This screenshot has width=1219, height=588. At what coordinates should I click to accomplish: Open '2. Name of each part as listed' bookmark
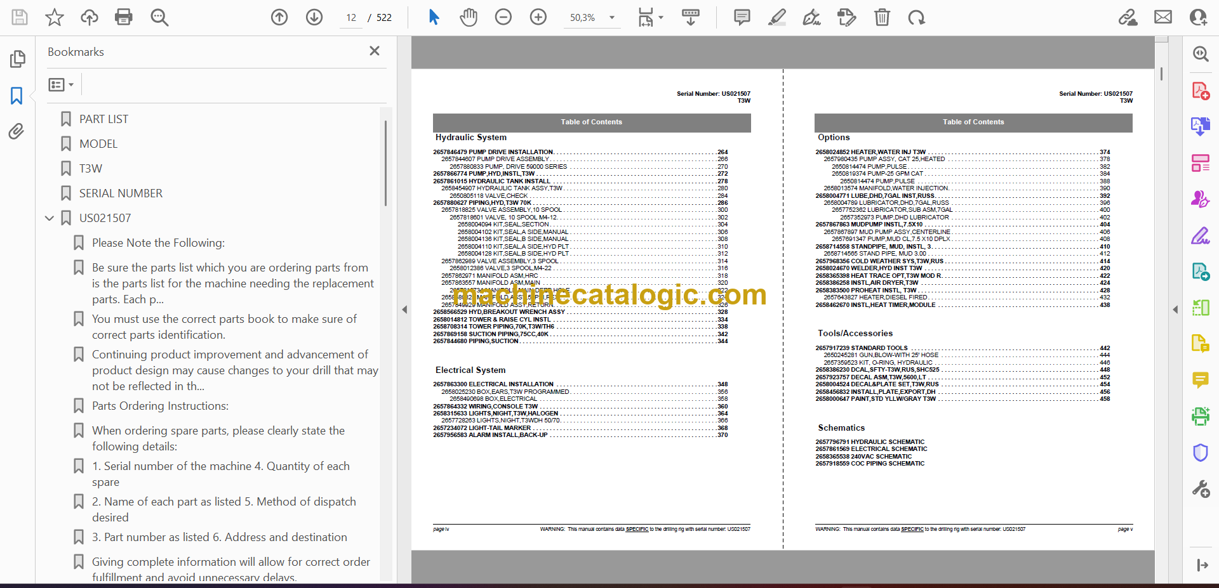coord(223,509)
